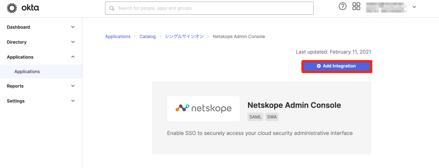
Task: Select Applications in the left sidebar
Action: [x=27, y=71]
